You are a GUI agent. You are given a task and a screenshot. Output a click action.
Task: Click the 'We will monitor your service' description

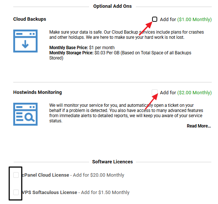click(x=126, y=113)
